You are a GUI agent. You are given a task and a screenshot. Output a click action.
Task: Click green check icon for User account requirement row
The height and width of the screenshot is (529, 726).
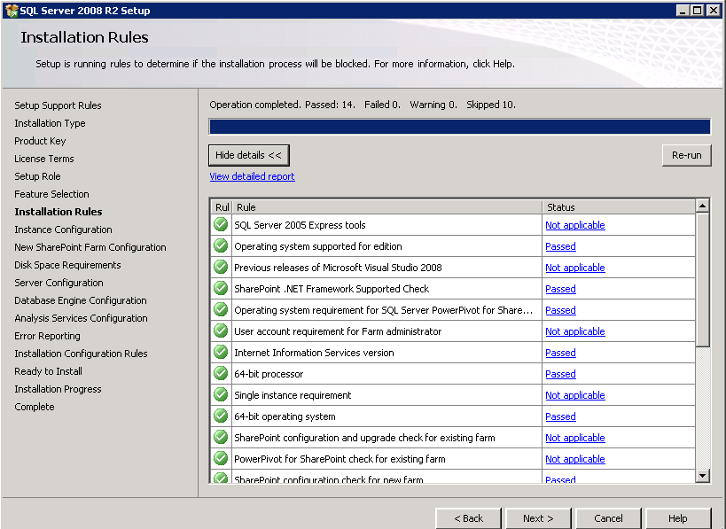point(221,331)
